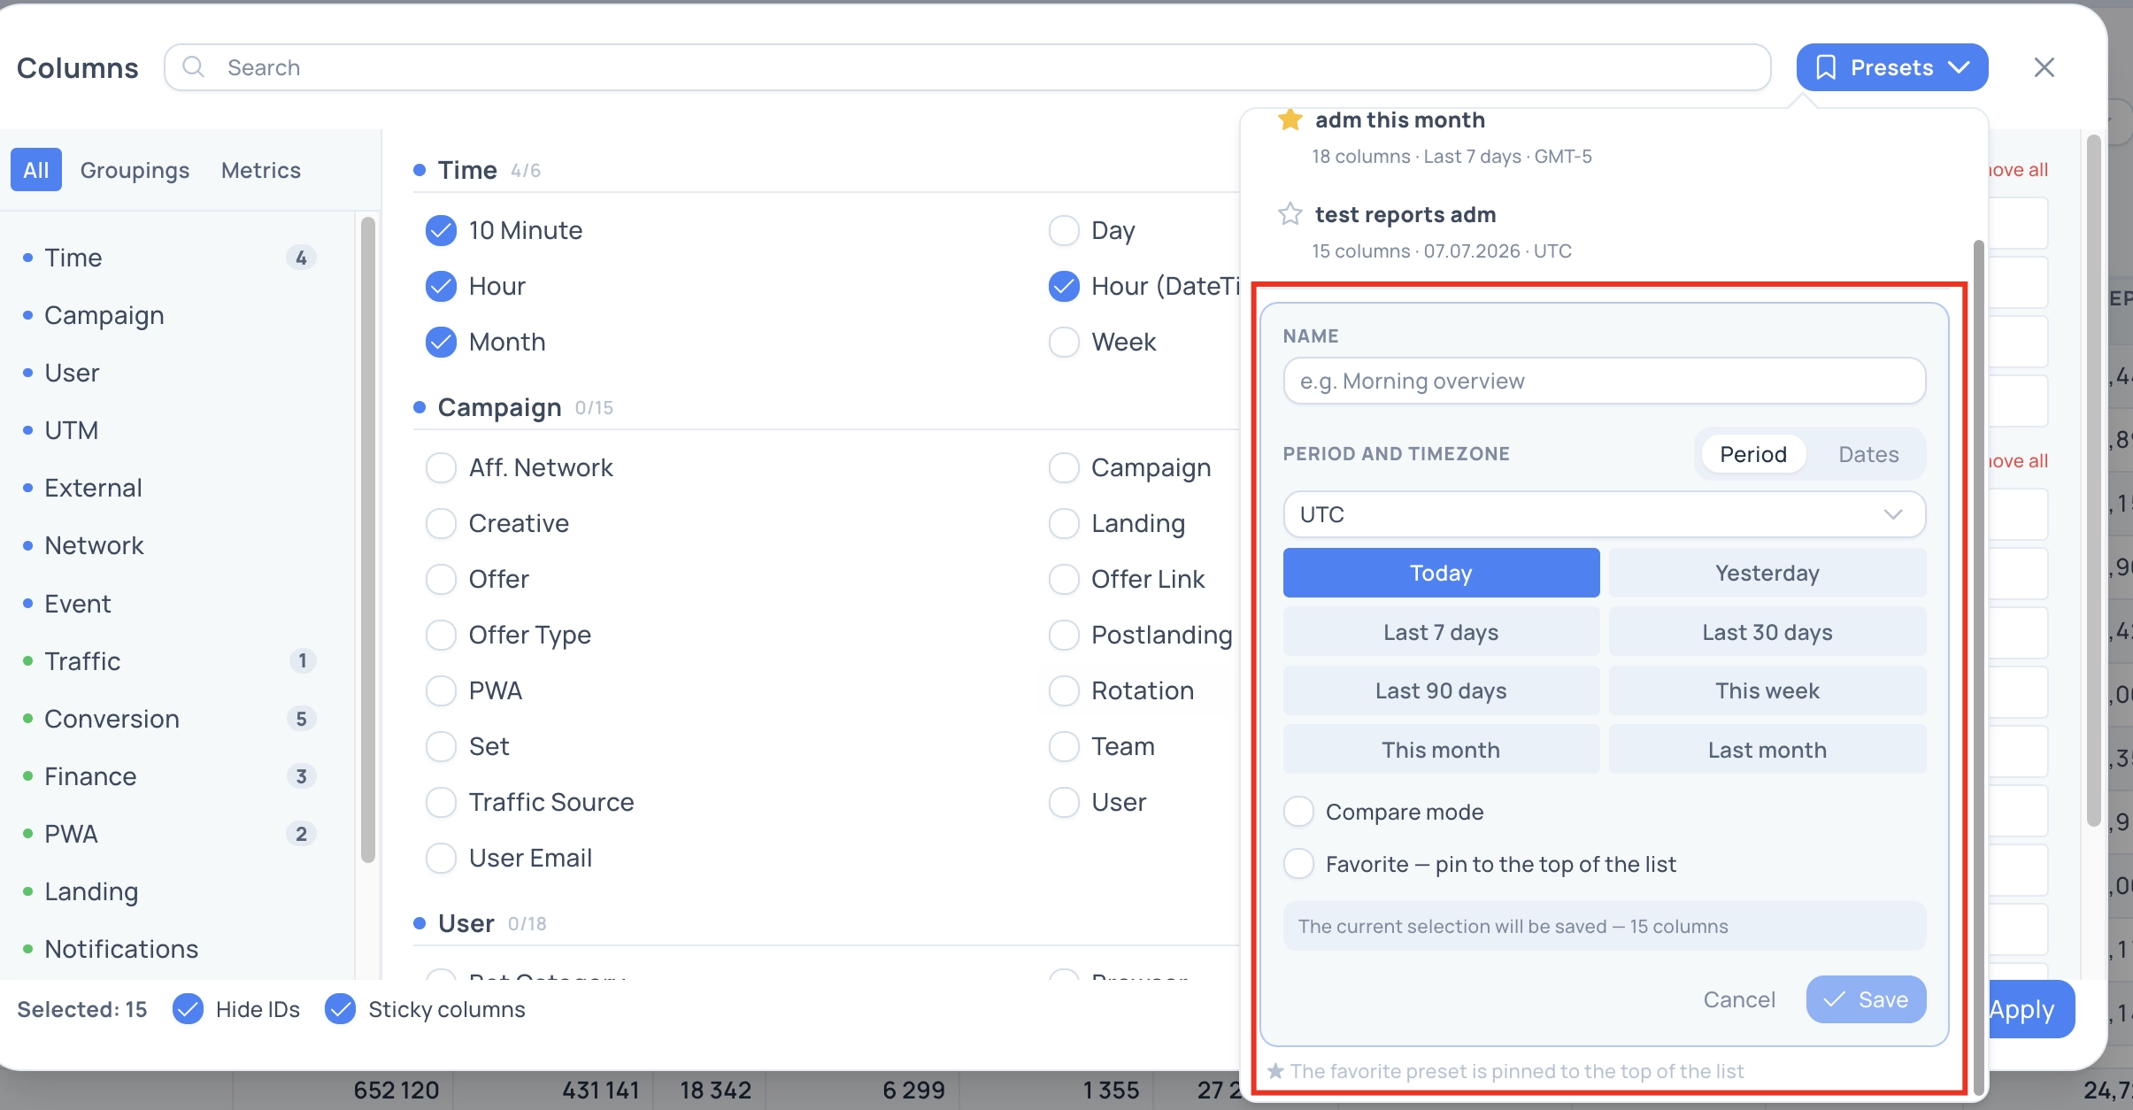Uncheck the Hour column

pyautogui.click(x=441, y=286)
